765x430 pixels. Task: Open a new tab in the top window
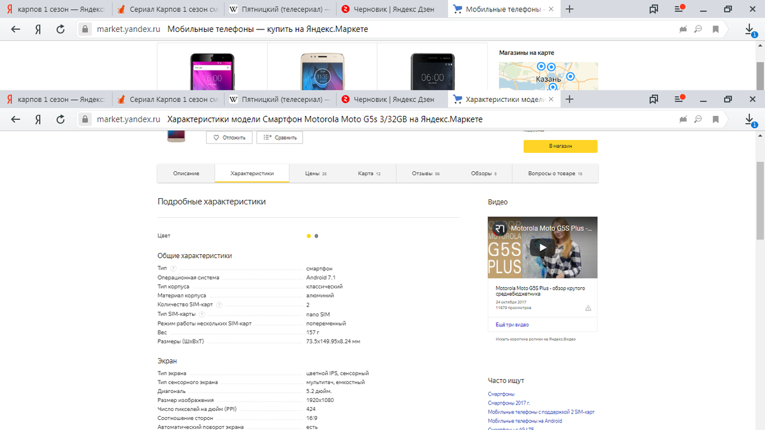[570, 10]
